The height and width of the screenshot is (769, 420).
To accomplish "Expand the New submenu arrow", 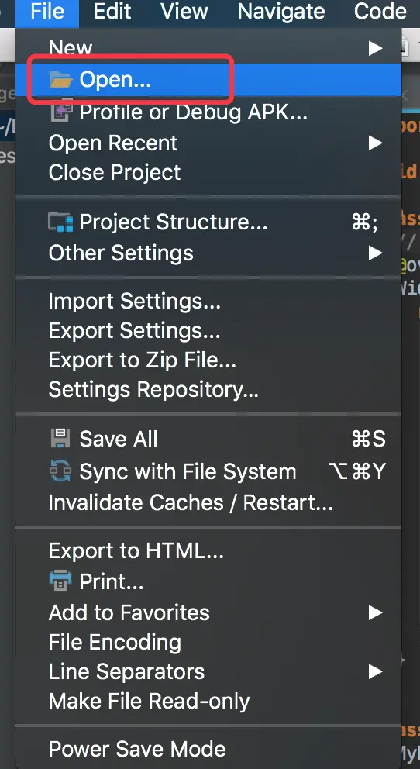I will [x=375, y=48].
